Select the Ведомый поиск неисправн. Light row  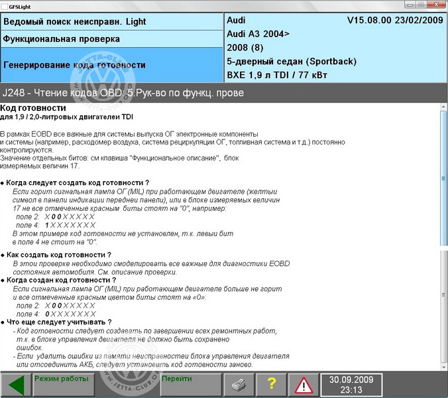coord(112,22)
